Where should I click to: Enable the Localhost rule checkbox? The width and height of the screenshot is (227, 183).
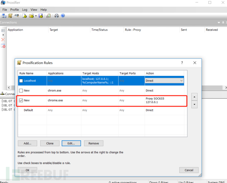[21, 81]
